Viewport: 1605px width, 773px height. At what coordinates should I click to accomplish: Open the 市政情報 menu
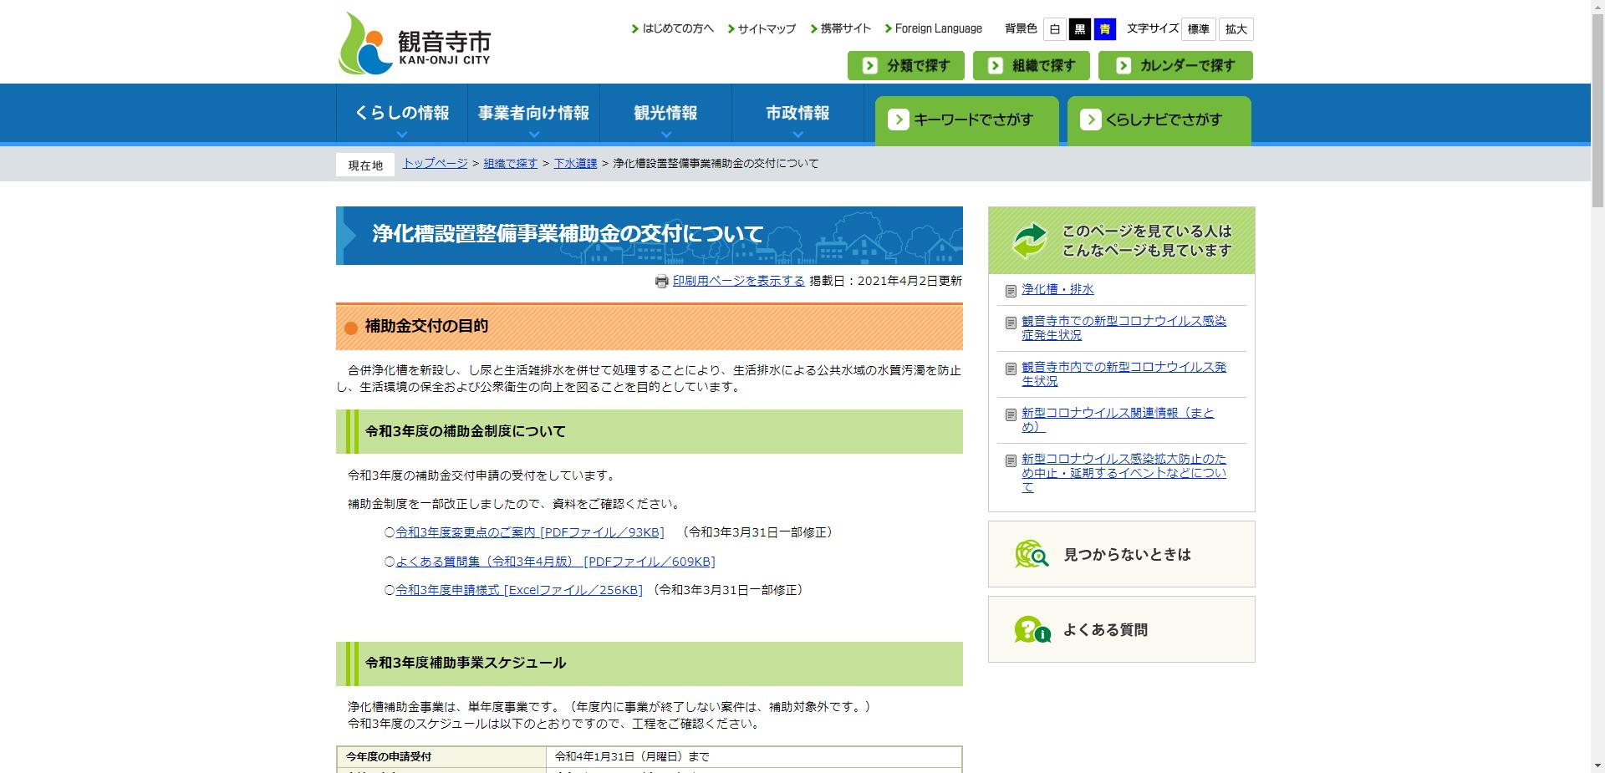(797, 113)
